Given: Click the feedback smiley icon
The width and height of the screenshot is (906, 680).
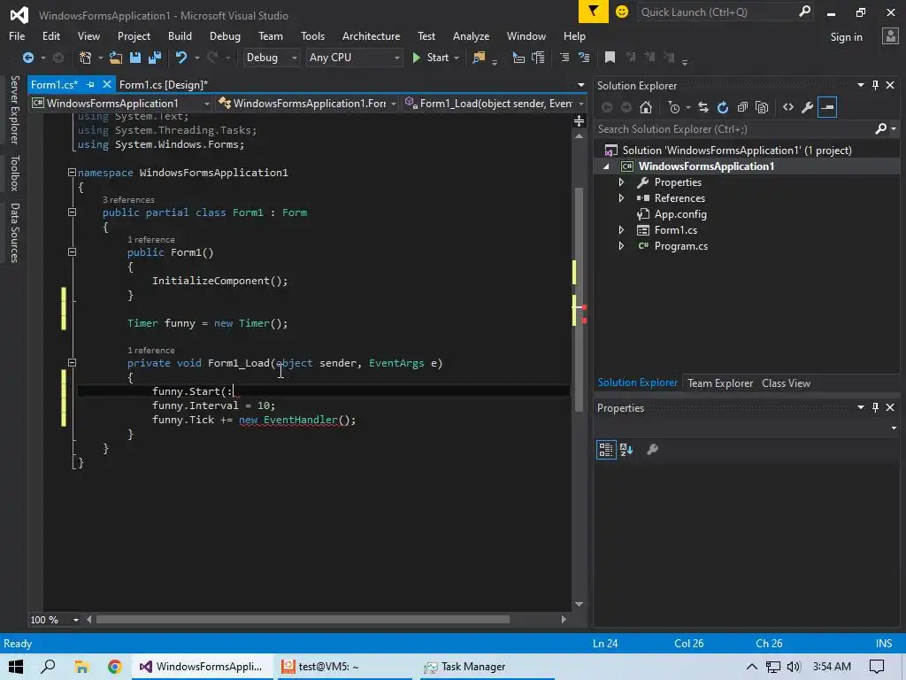Looking at the screenshot, I should pos(622,12).
